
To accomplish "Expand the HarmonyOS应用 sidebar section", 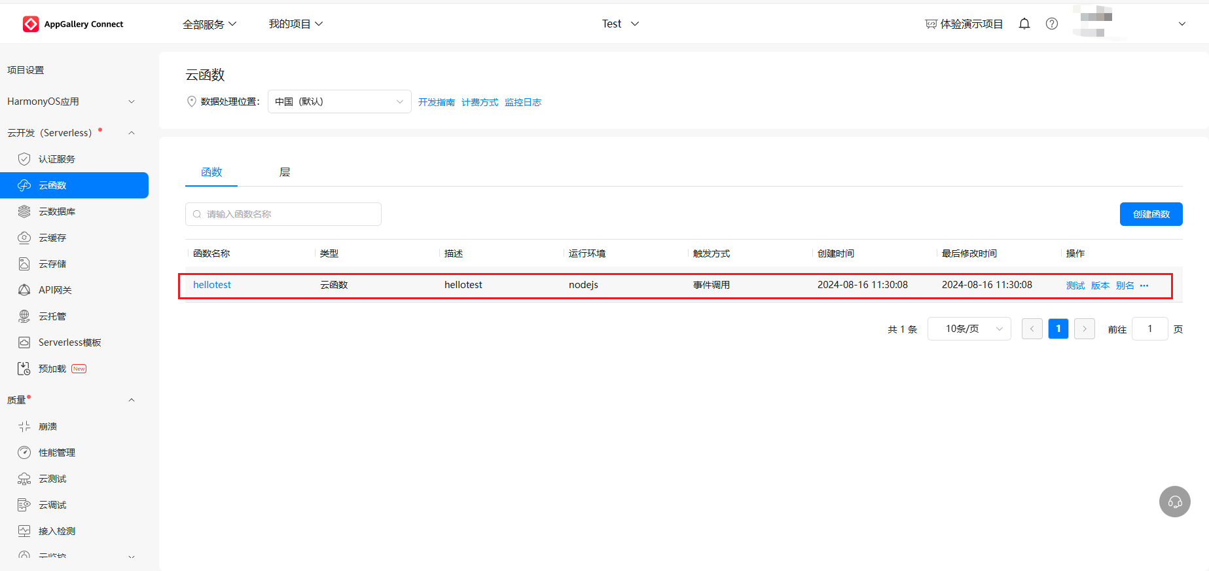I will 132,101.
